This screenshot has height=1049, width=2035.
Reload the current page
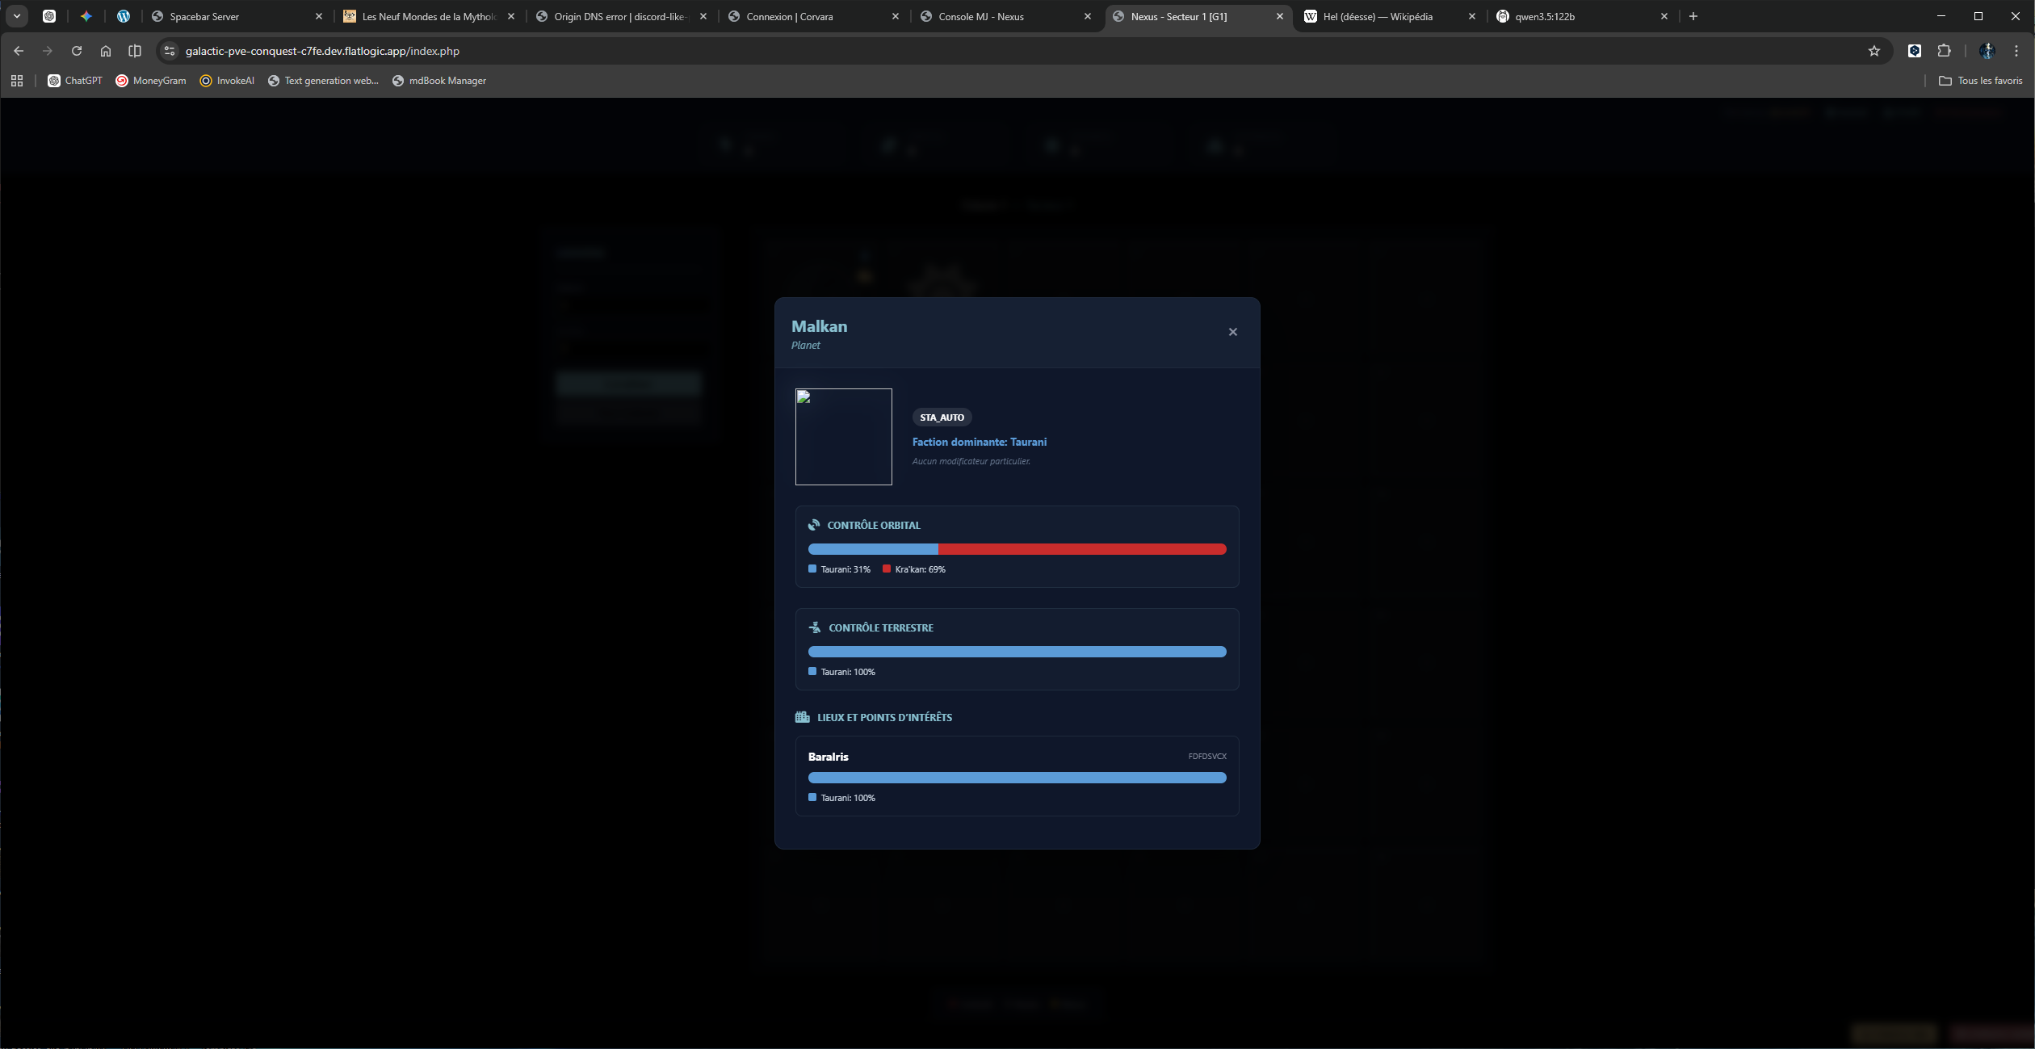(77, 51)
